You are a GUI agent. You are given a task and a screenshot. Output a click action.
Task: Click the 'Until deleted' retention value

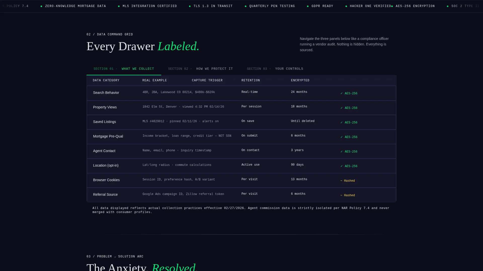[303, 121]
